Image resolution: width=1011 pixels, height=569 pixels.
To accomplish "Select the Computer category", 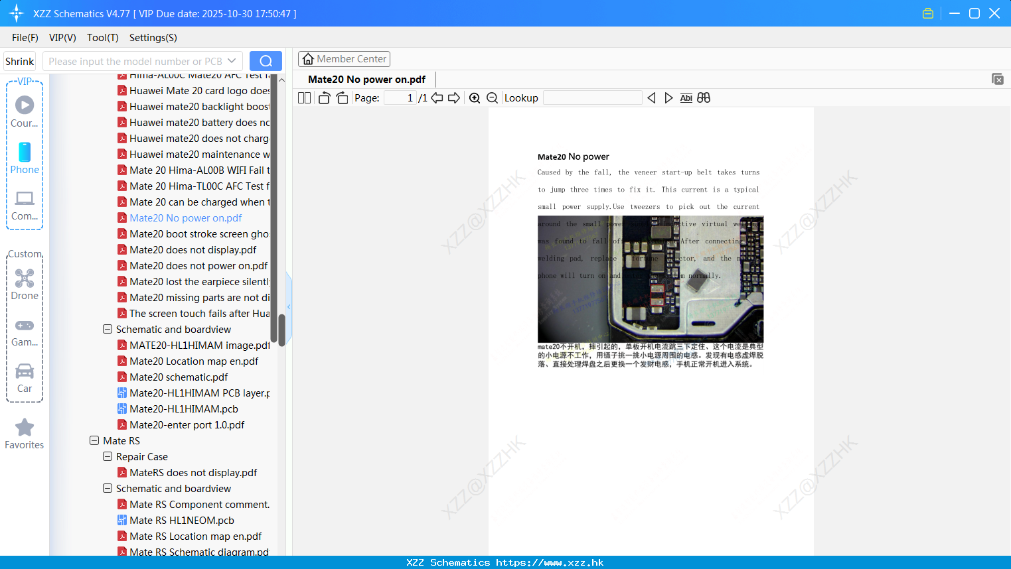I will pyautogui.click(x=25, y=206).
